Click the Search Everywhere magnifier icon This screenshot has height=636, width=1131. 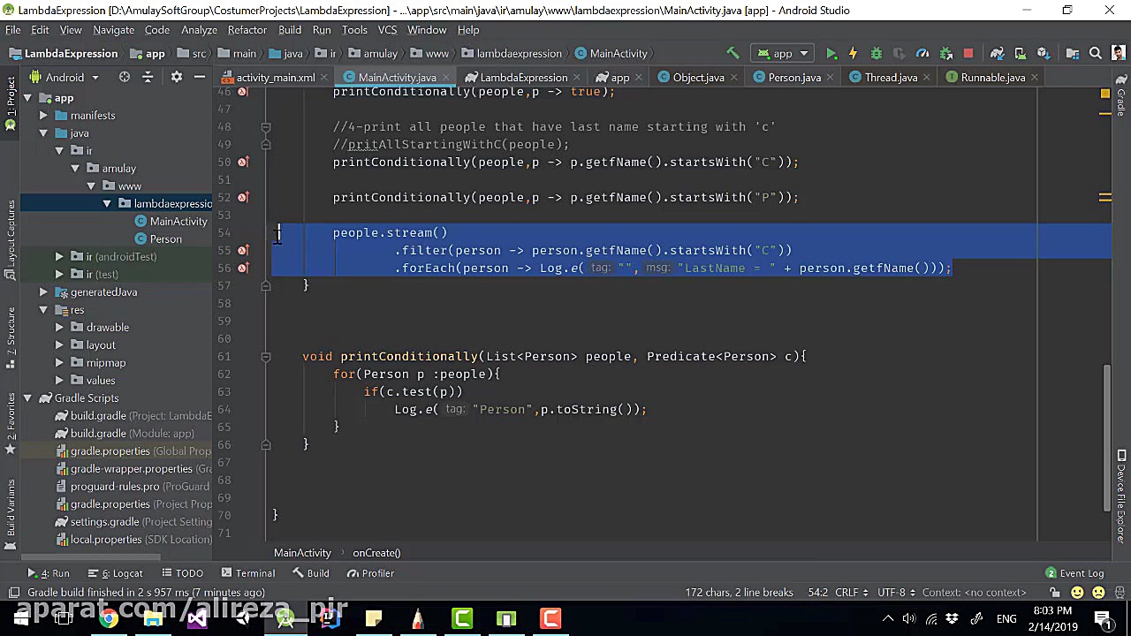(x=1096, y=53)
